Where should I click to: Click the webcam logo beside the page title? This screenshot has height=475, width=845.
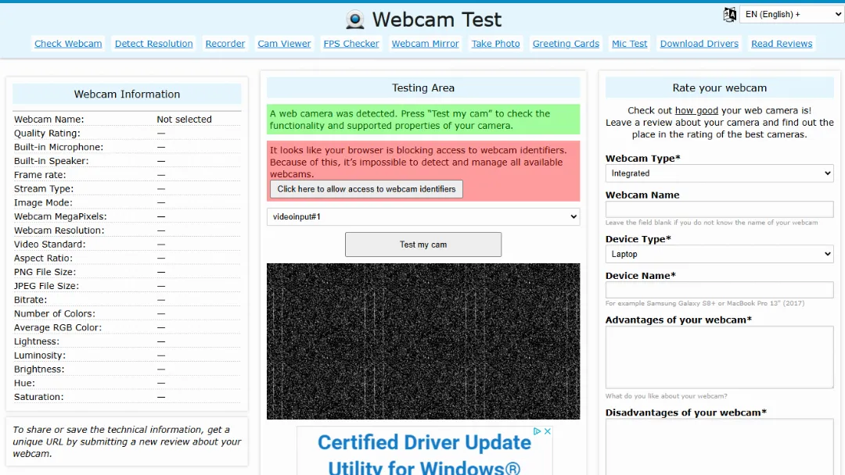pos(355,19)
